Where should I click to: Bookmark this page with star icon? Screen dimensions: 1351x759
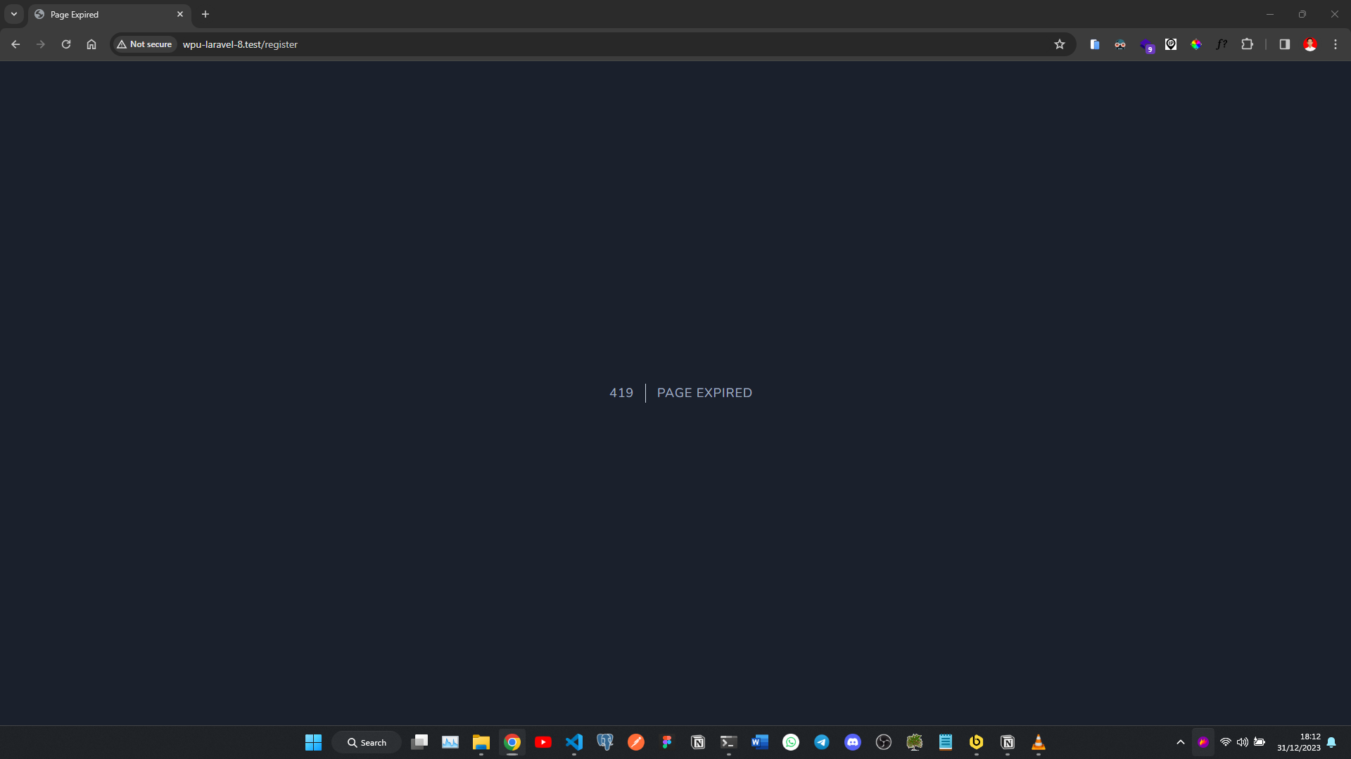click(1060, 44)
